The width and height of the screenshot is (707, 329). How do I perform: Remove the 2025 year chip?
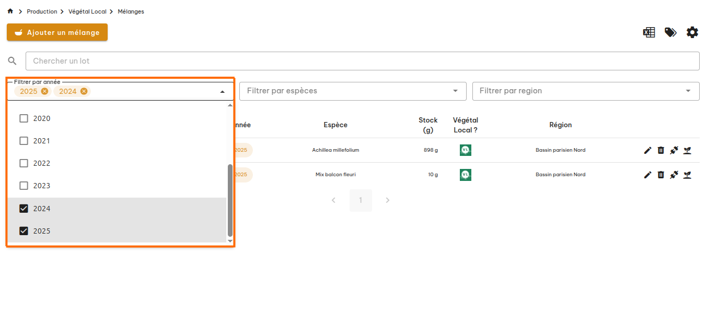45,91
